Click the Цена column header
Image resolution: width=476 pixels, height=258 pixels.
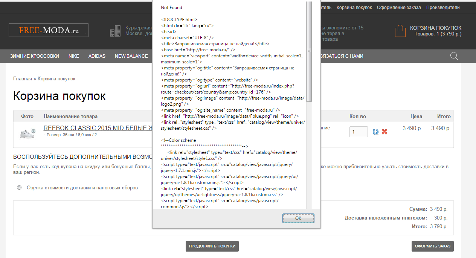[416, 117]
